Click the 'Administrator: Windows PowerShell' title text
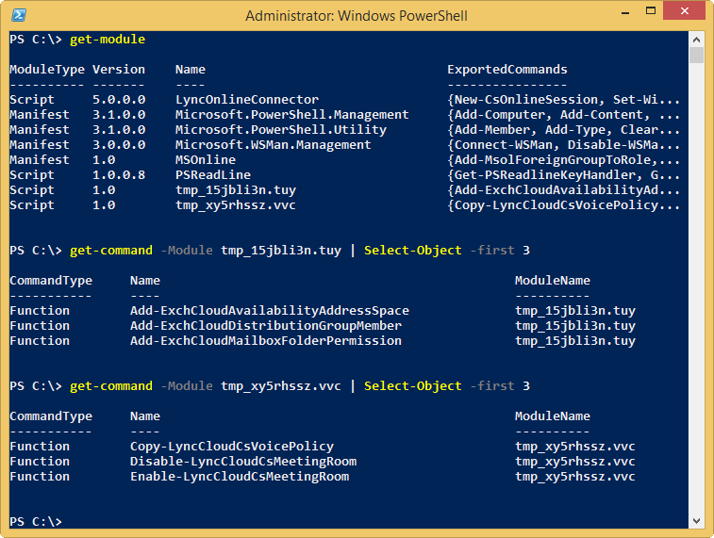Viewport: 714px width, 538px height. 357,15
